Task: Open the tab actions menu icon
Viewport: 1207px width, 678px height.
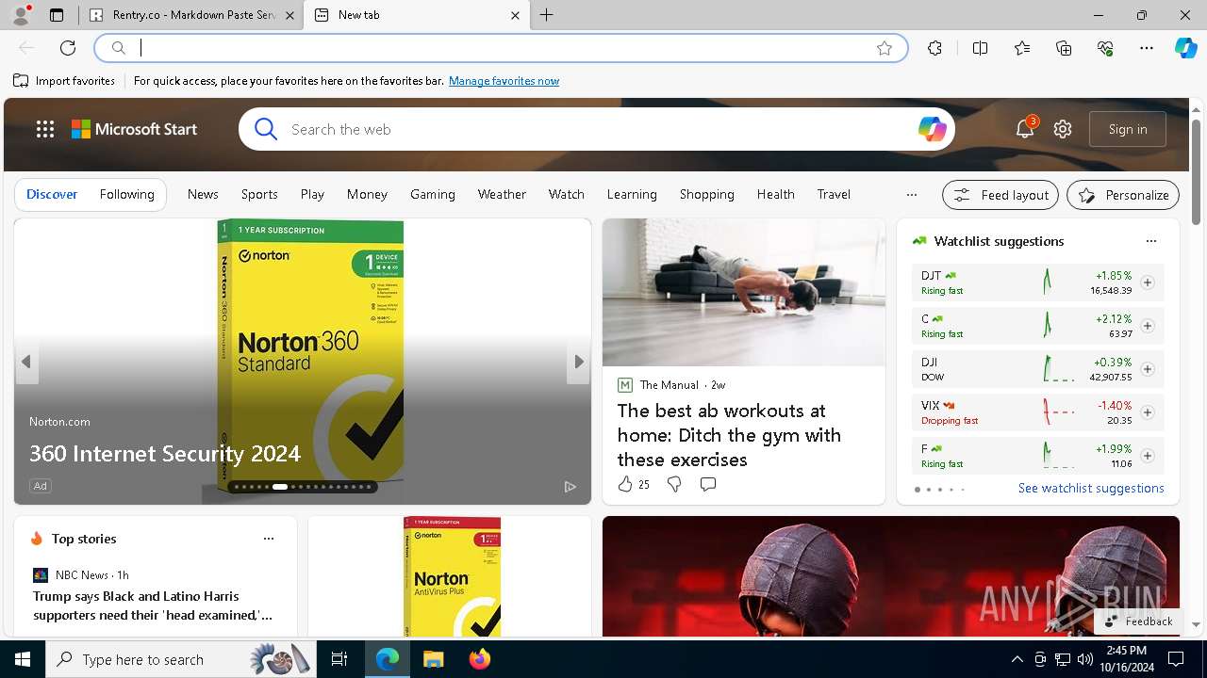Action: pos(57,15)
